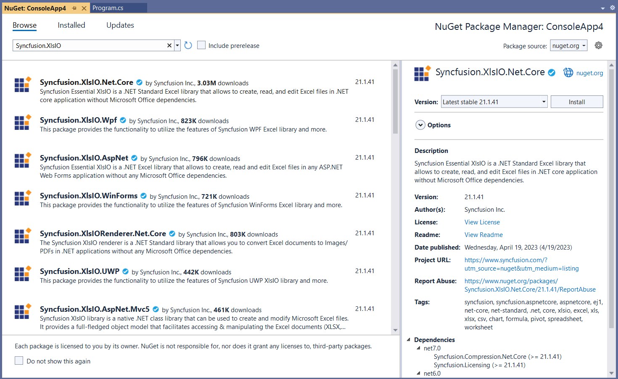Check Do not show this again

click(x=19, y=361)
